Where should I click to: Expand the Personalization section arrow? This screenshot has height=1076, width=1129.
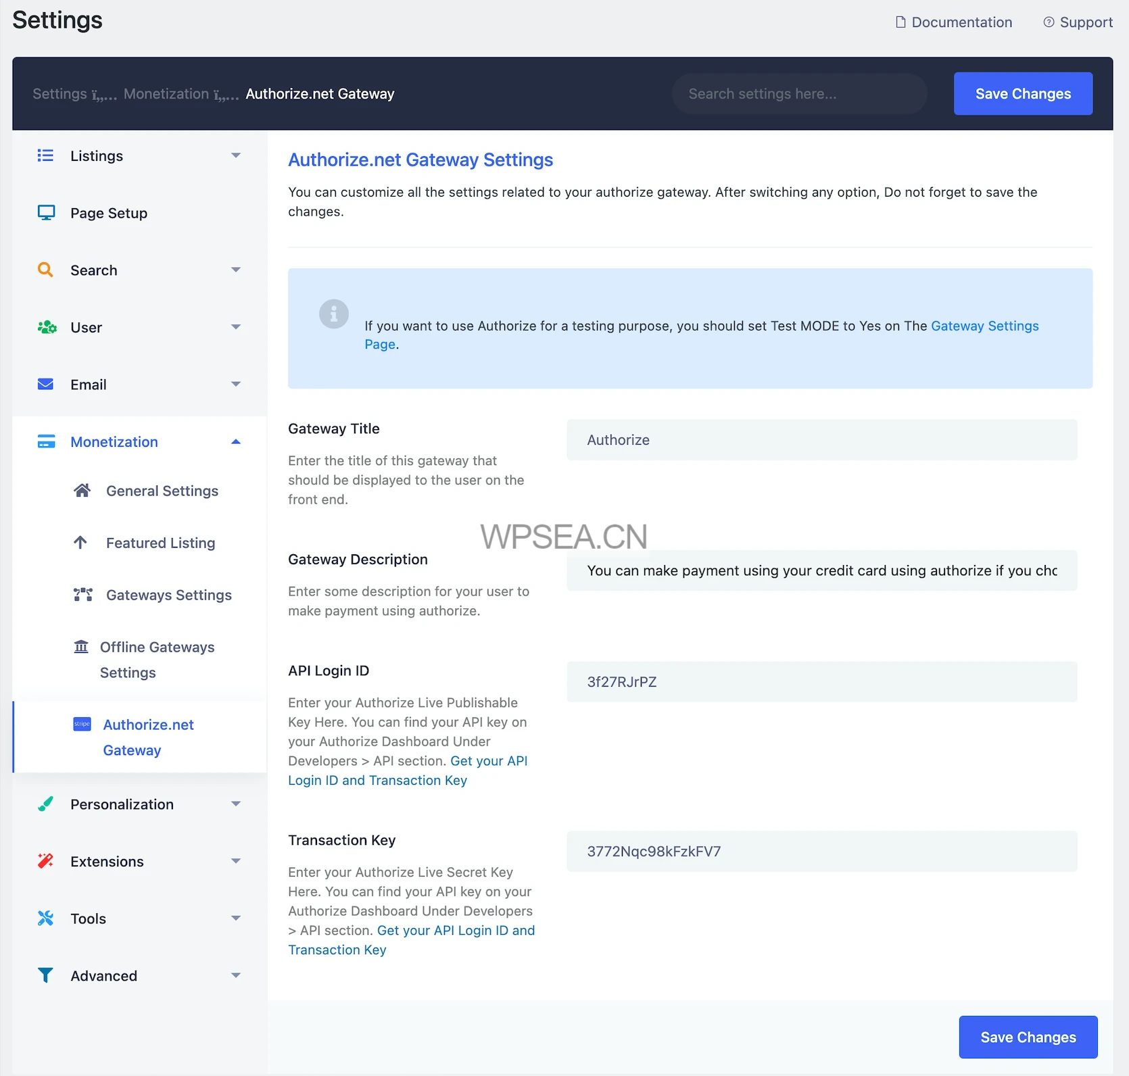[236, 804]
